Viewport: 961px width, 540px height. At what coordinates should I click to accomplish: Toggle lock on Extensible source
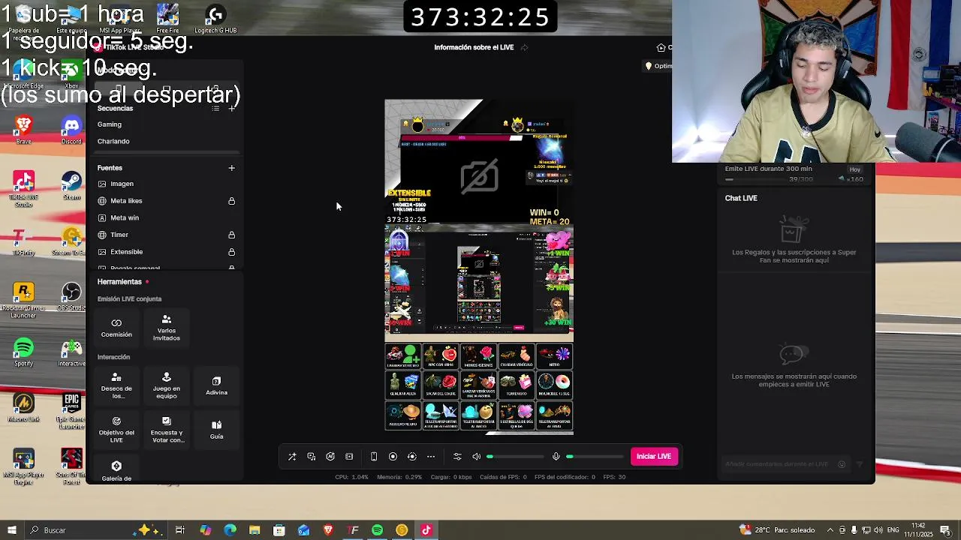coord(231,252)
